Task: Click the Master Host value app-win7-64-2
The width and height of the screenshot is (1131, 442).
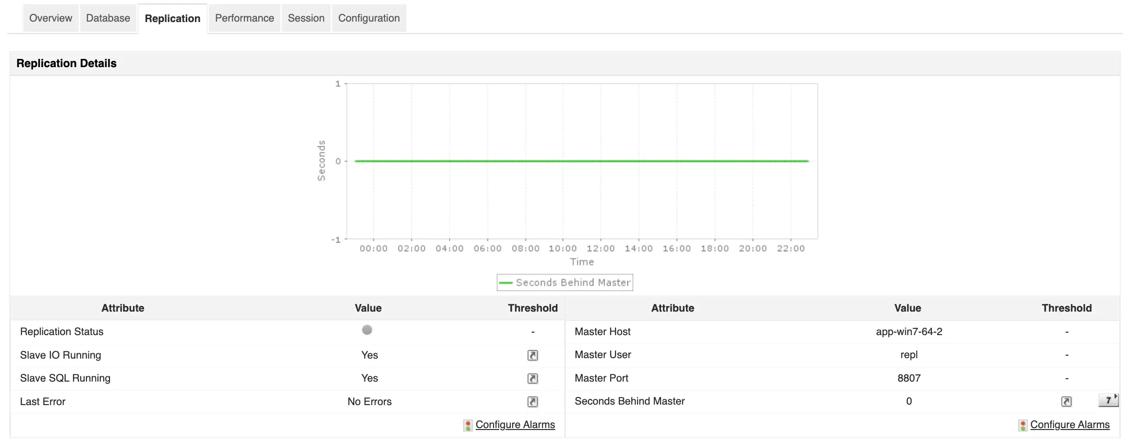Action: [x=908, y=331]
